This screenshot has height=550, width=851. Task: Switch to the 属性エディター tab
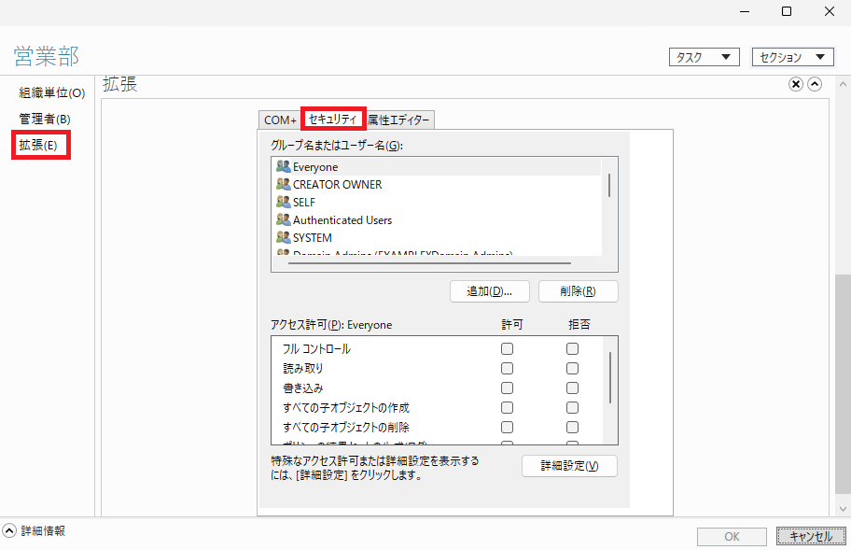point(399,120)
